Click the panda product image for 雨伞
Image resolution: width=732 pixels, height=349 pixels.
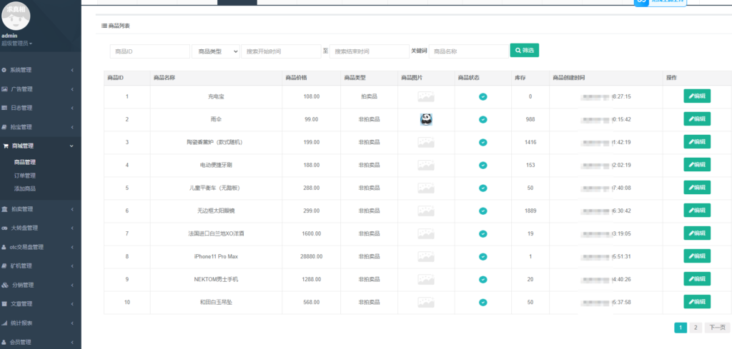(x=426, y=119)
